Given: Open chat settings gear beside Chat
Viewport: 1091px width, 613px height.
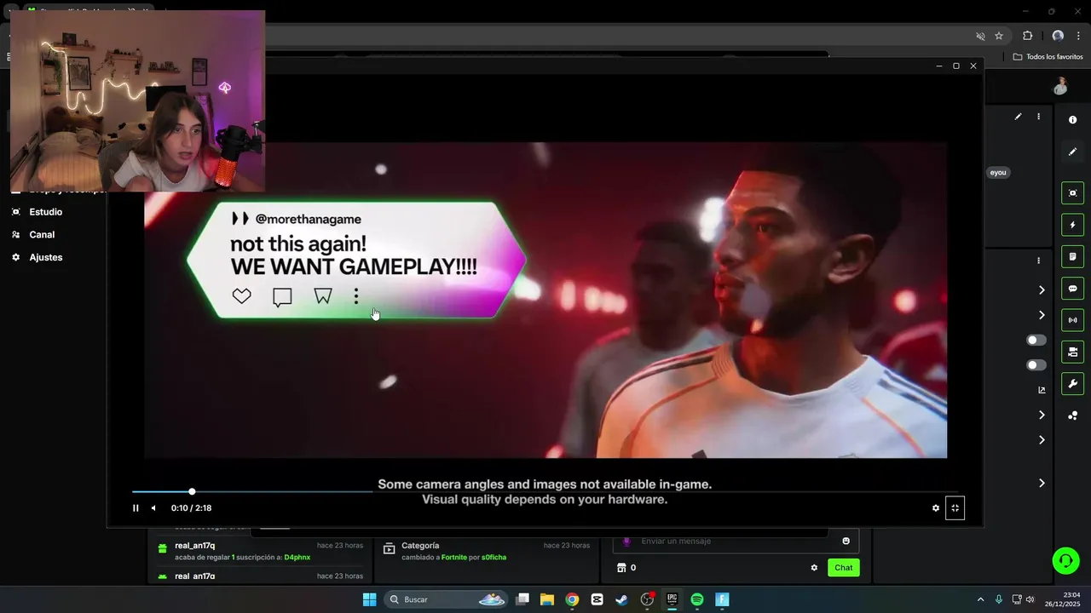Looking at the screenshot, I should pyautogui.click(x=814, y=568).
